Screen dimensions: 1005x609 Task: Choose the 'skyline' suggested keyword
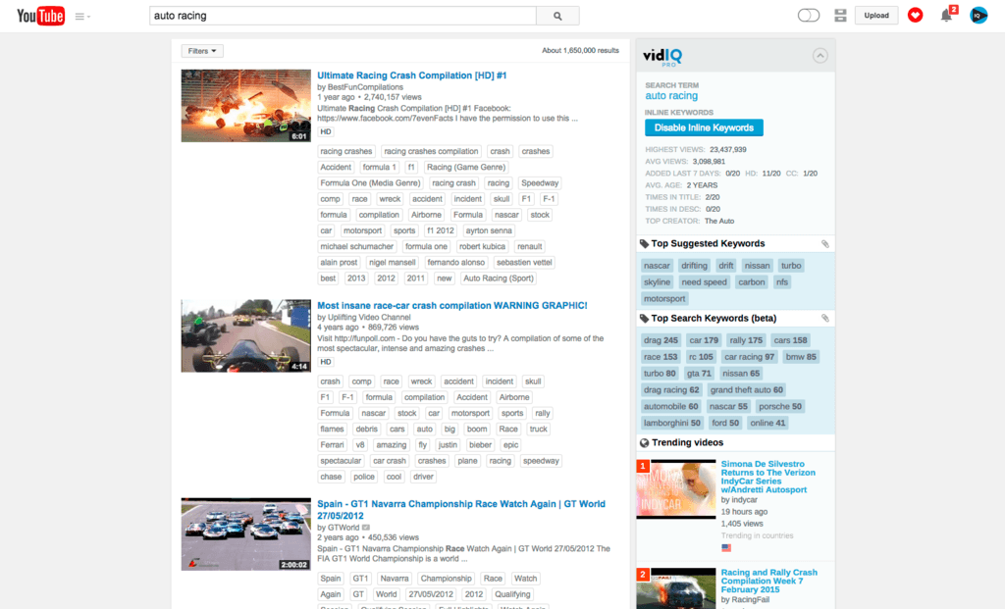(657, 282)
